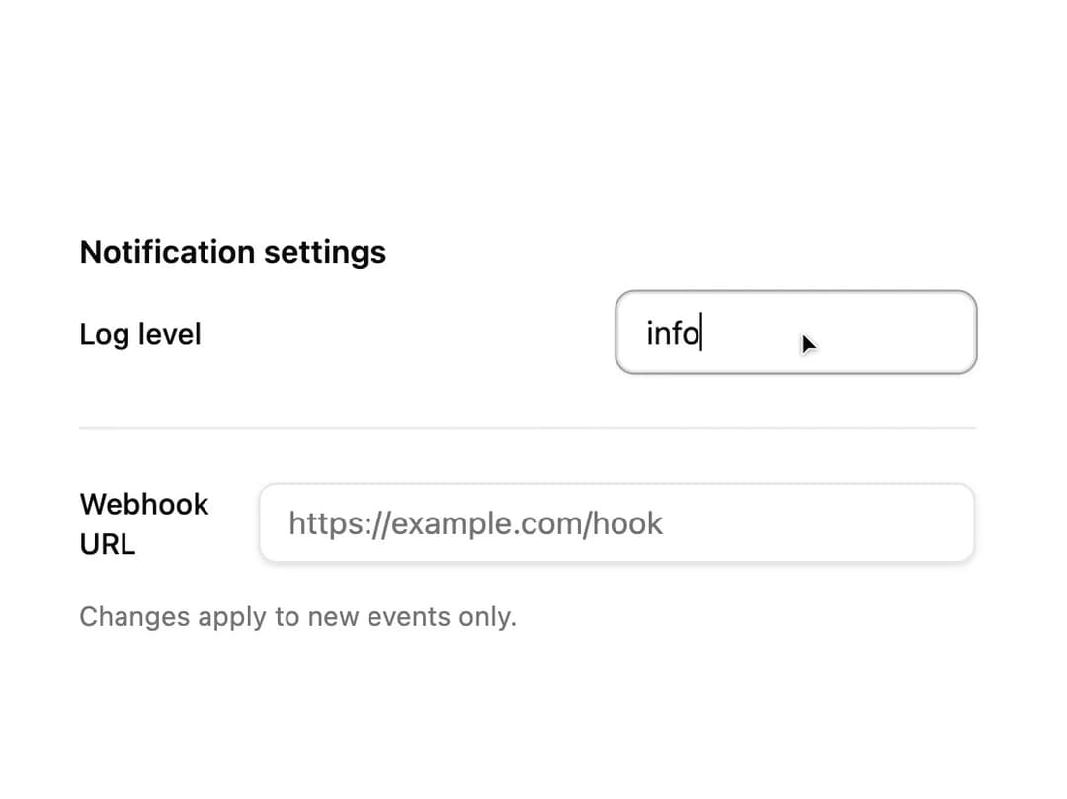1067x799 pixels.
Task: Click the "Webhook URL" label
Action: [144, 523]
